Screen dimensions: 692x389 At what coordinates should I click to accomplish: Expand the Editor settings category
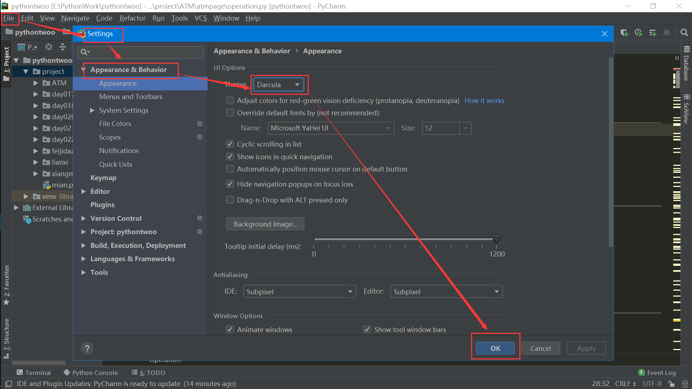84,191
